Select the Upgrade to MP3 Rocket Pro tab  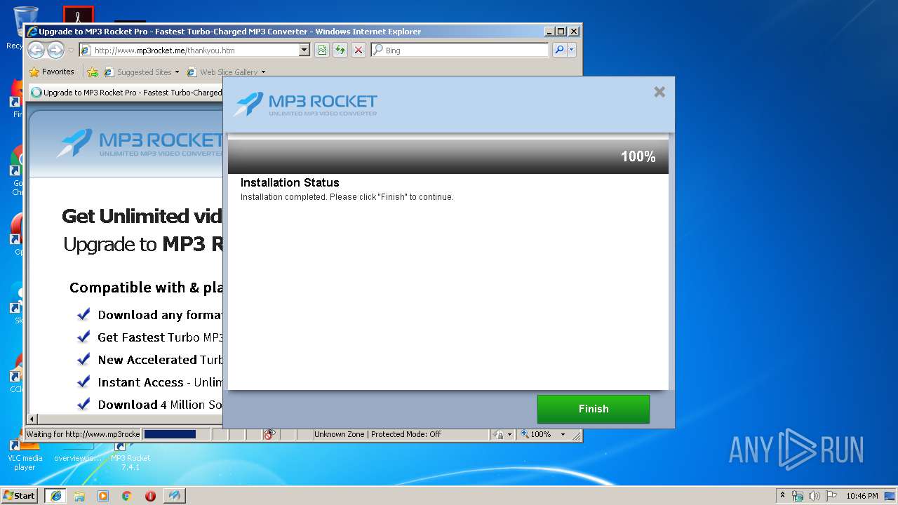point(126,92)
